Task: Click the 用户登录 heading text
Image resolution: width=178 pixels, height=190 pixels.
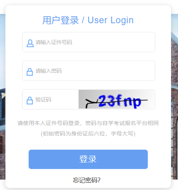Action: [x=61, y=20]
